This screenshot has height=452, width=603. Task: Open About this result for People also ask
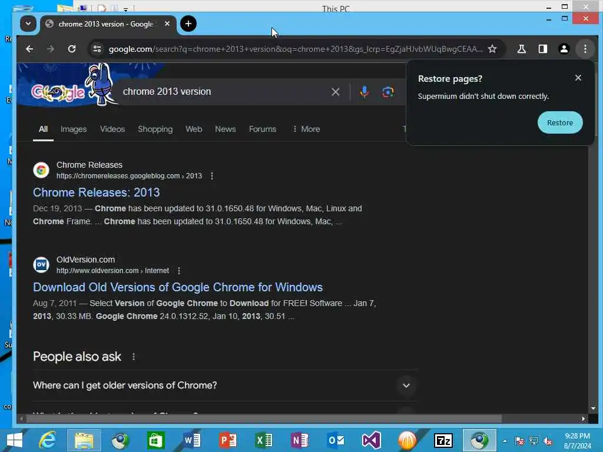click(x=134, y=357)
